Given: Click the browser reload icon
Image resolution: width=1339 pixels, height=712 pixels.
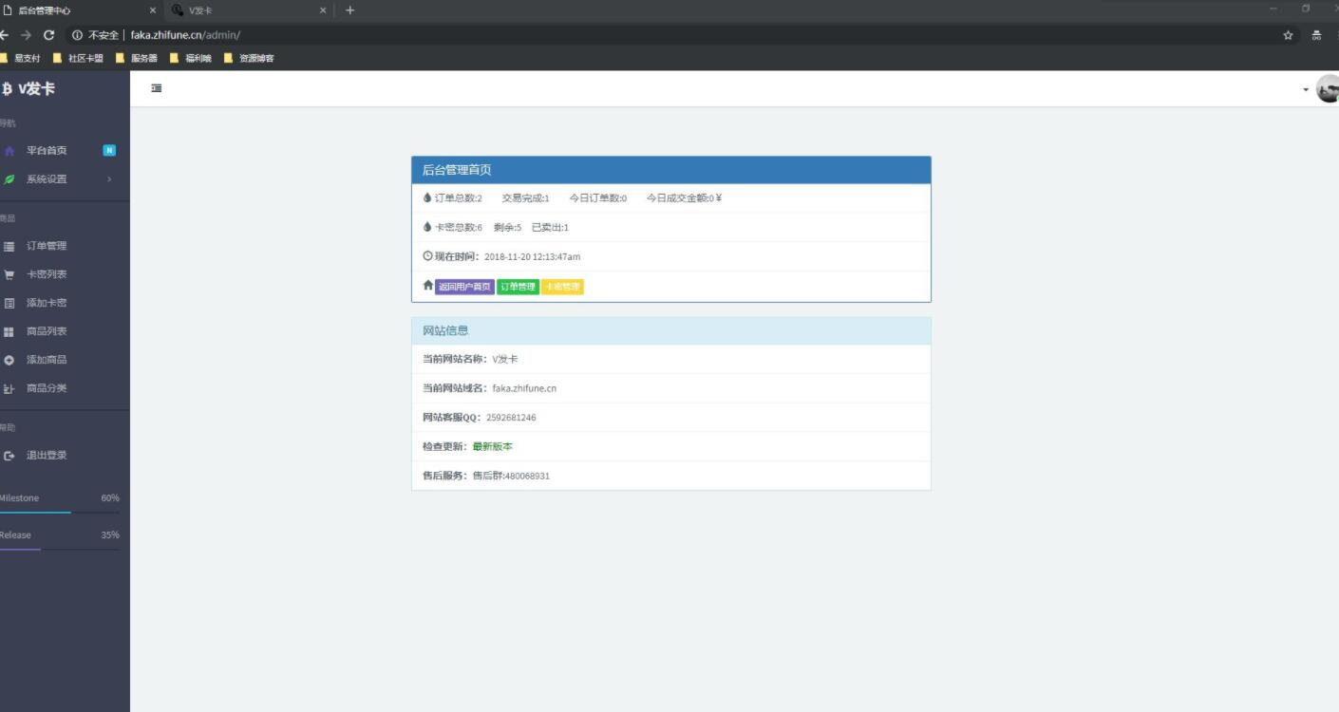Looking at the screenshot, I should (x=48, y=35).
